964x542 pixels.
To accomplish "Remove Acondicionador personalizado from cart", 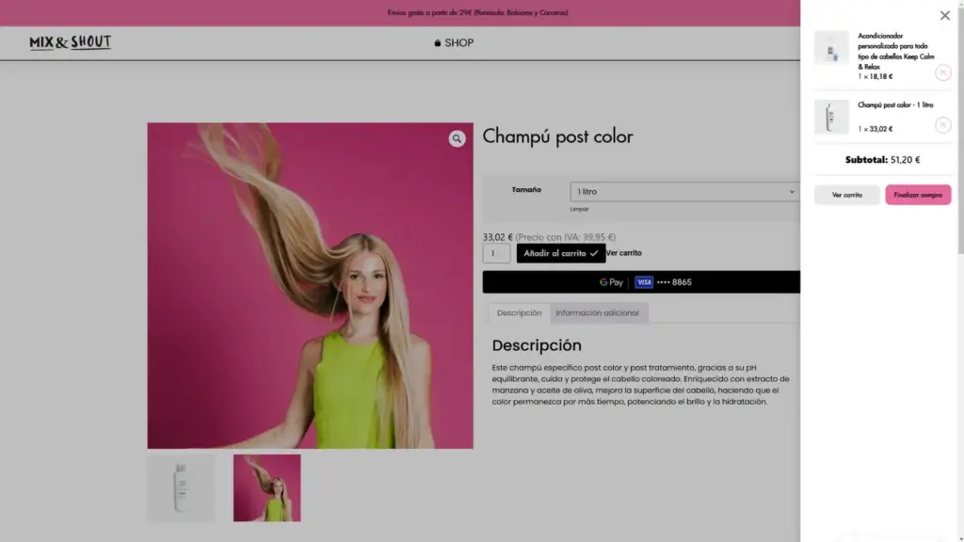I will (x=942, y=72).
